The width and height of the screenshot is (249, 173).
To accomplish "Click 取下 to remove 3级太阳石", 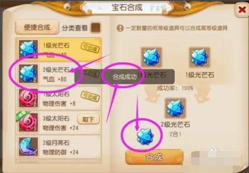I will (x=89, y=119).
